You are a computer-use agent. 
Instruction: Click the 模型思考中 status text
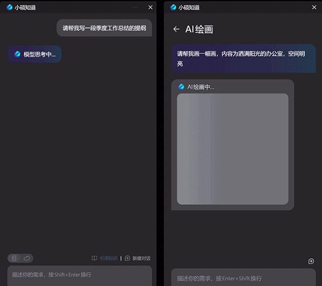click(39, 54)
